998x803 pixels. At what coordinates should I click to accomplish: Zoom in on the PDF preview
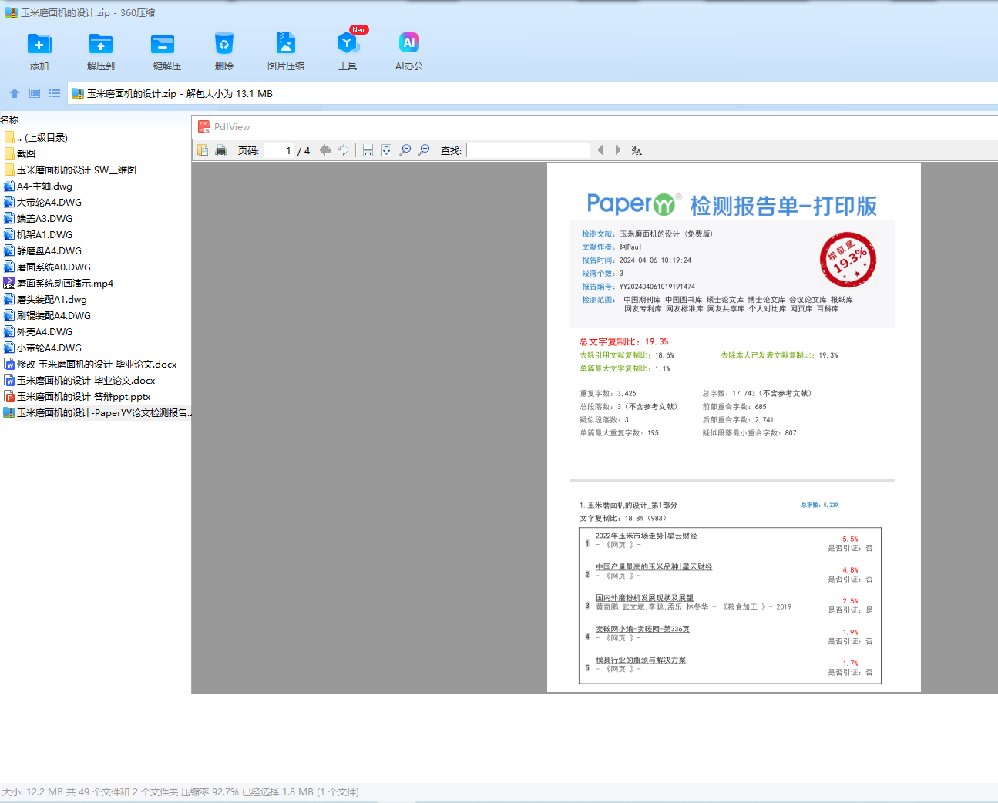coord(424,150)
